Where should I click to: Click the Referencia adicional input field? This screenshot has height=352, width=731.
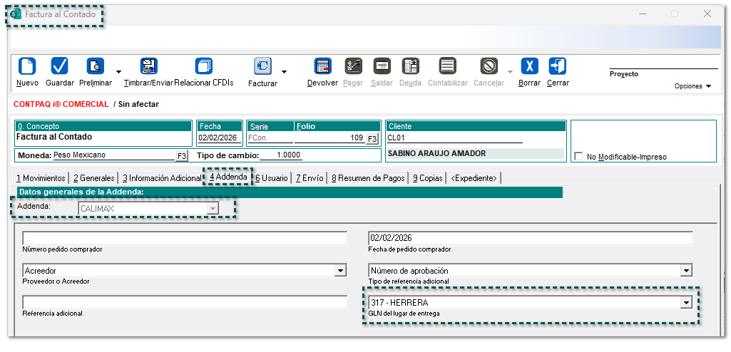184,303
